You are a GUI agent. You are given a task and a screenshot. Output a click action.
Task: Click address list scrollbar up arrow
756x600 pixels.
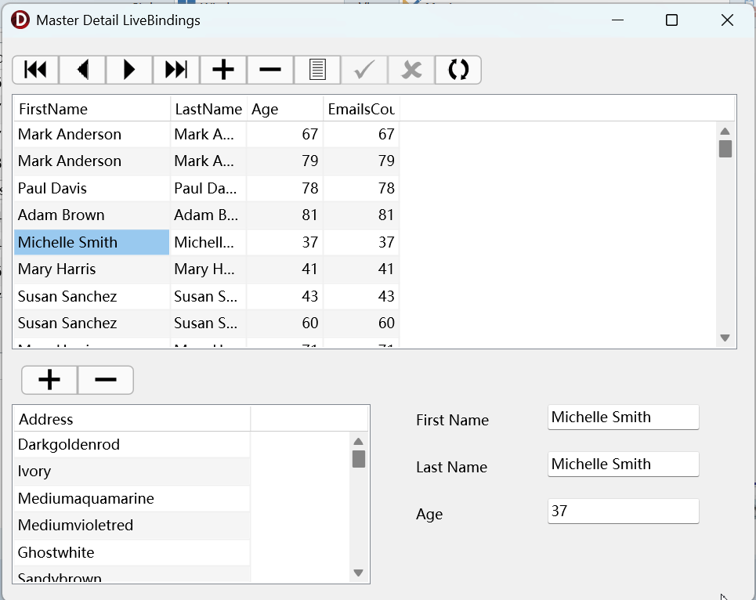[358, 442]
